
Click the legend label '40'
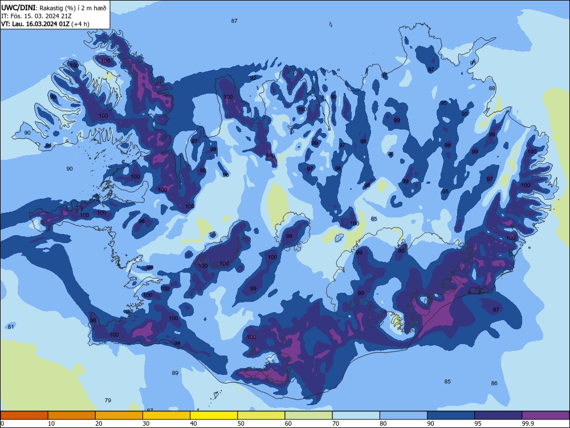[193, 423]
